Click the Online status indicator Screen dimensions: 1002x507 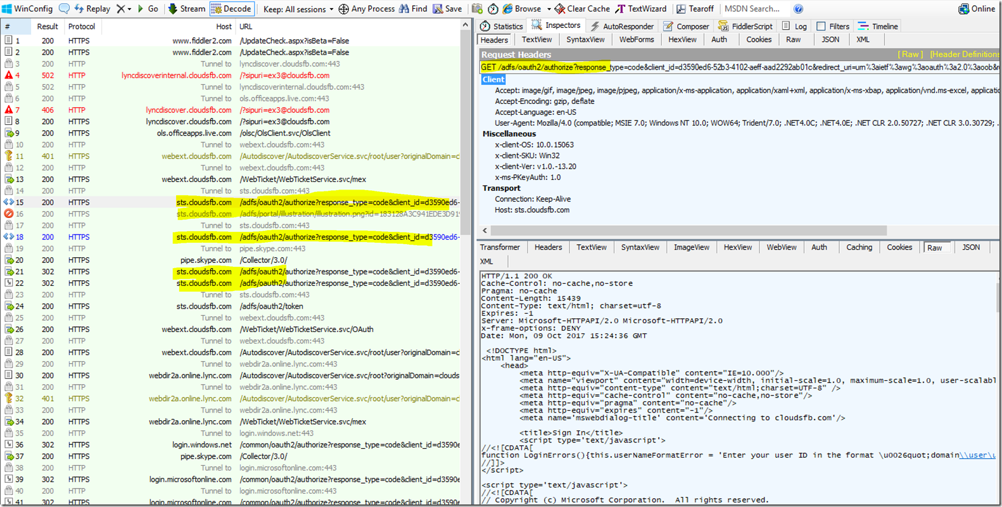(x=977, y=9)
